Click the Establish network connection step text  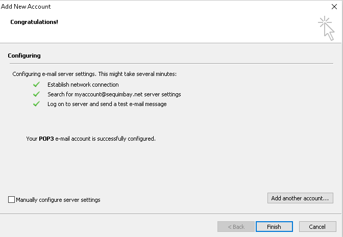pyautogui.click(x=83, y=85)
